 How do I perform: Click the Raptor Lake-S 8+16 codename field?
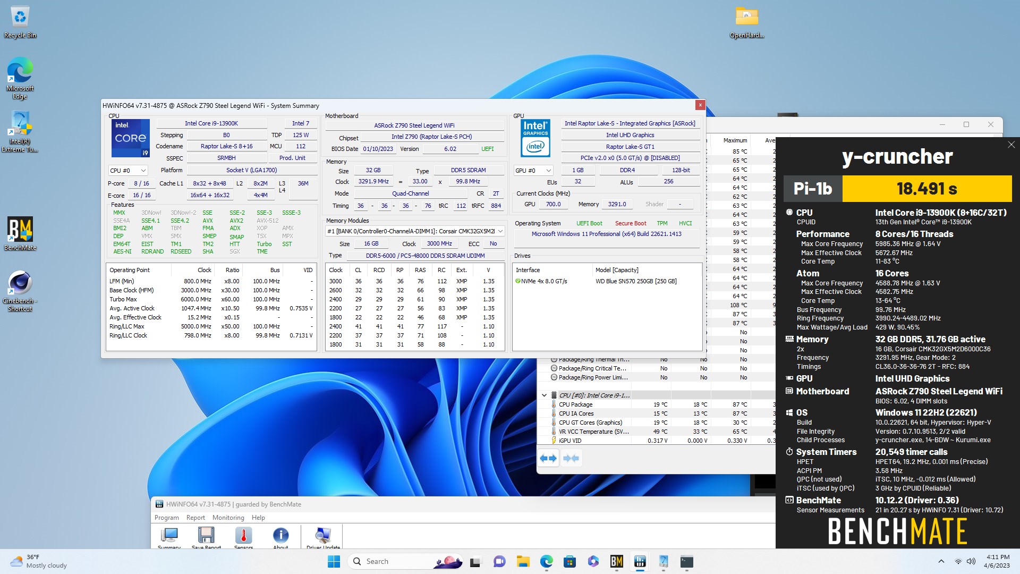point(226,146)
